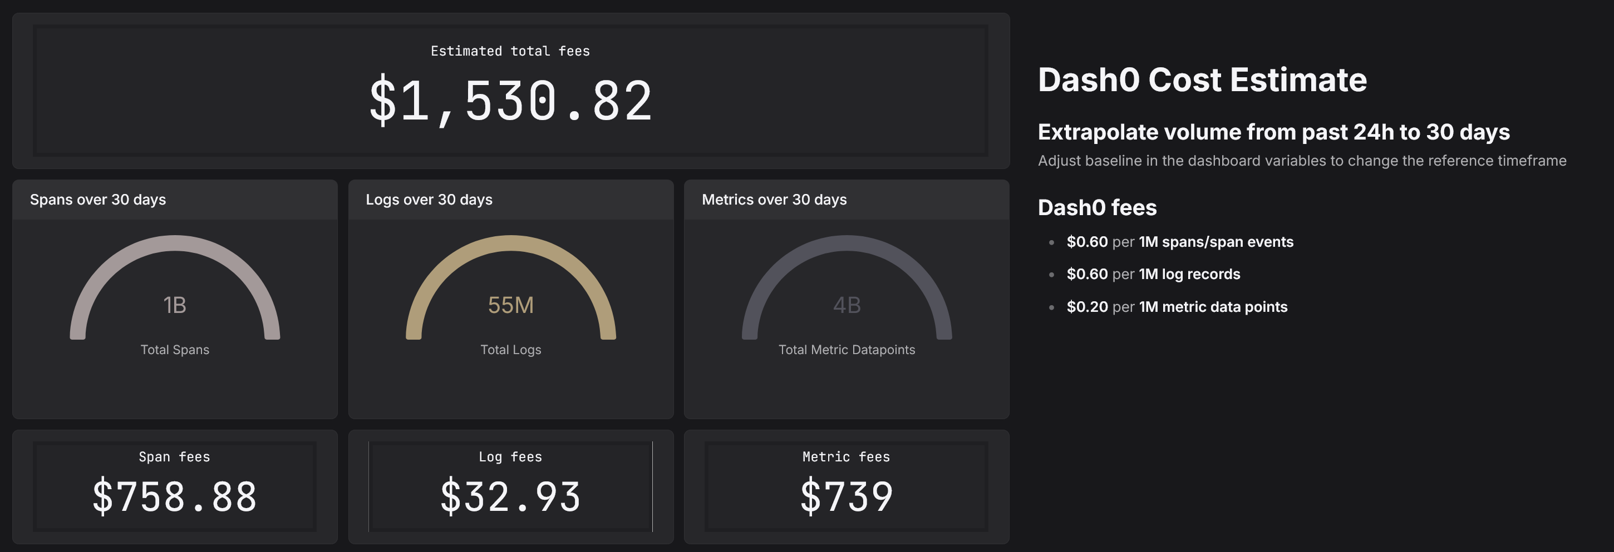The image size is (1614, 552).
Task: Click the Estimated total fees value $1,530.82
Action: pos(511,101)
